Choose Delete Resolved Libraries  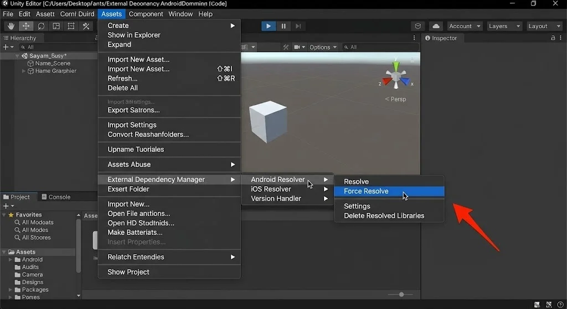[x=389, y=216]
